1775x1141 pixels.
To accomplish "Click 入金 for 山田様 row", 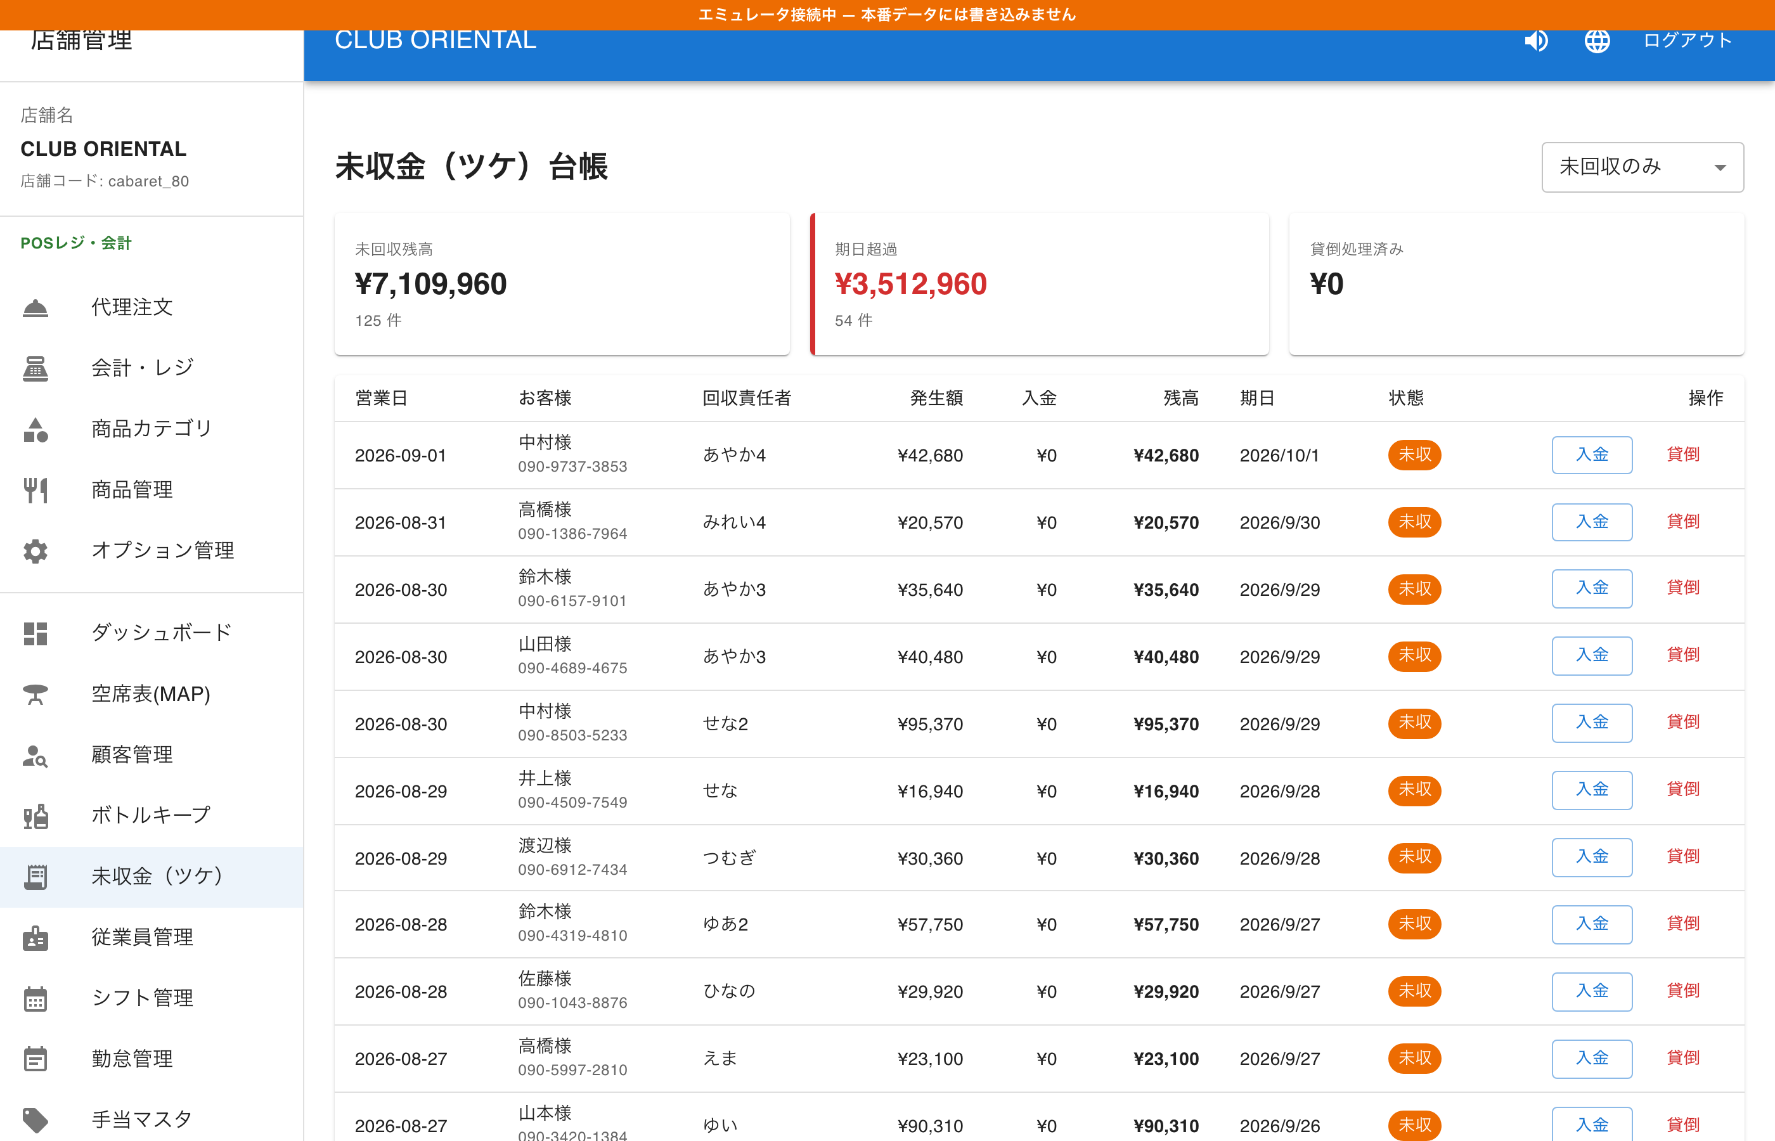I will [x=1591, y=655].
